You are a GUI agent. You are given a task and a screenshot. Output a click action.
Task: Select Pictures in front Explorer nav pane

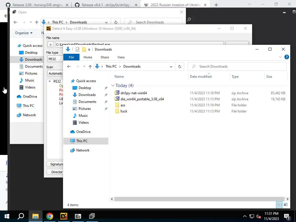click(x=85, y=109)
